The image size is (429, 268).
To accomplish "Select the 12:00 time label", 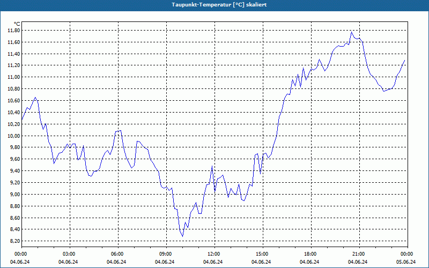I will [x=214, y=254].
